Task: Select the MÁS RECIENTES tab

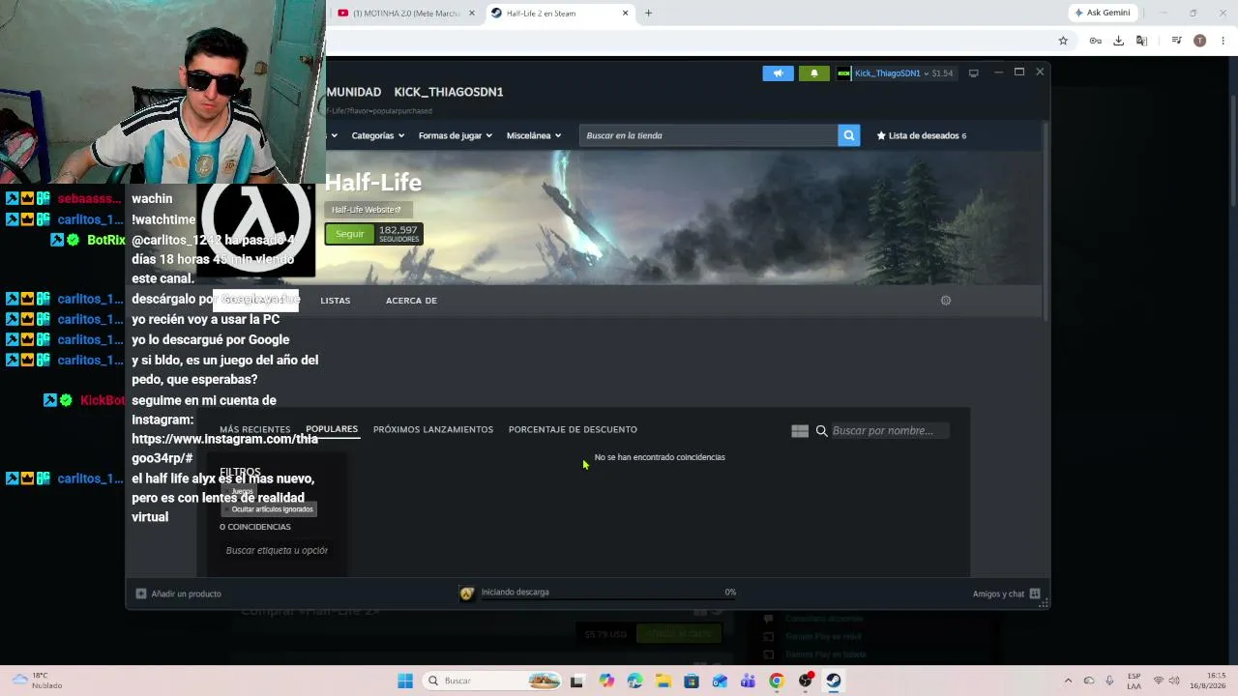Action: [x=254, y=429]
